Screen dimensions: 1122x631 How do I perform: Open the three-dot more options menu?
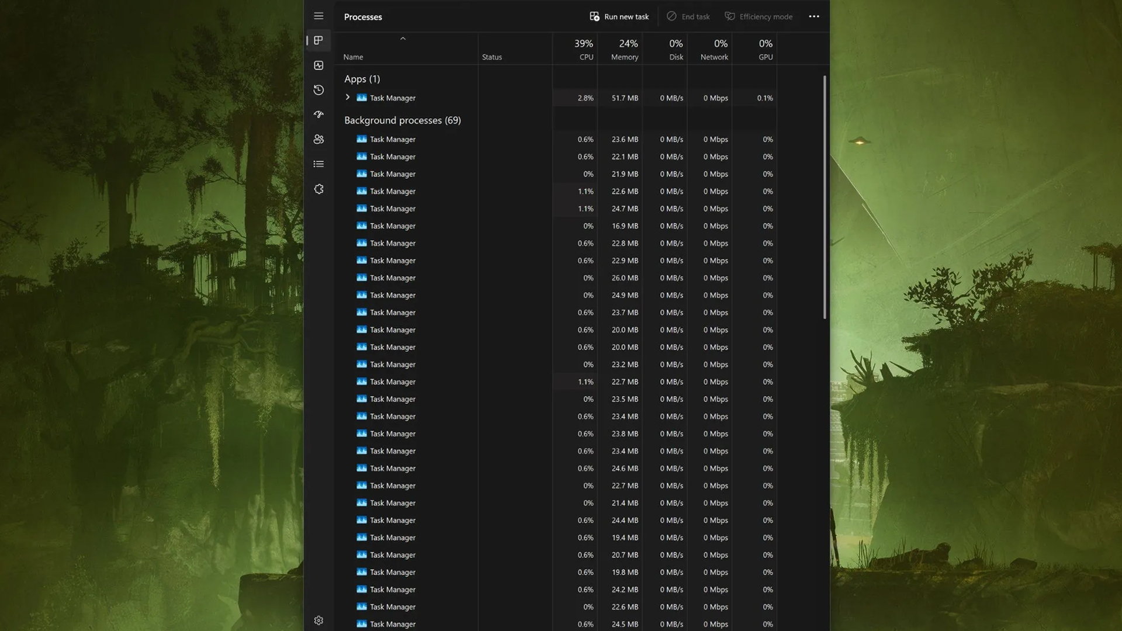[813, 16]
